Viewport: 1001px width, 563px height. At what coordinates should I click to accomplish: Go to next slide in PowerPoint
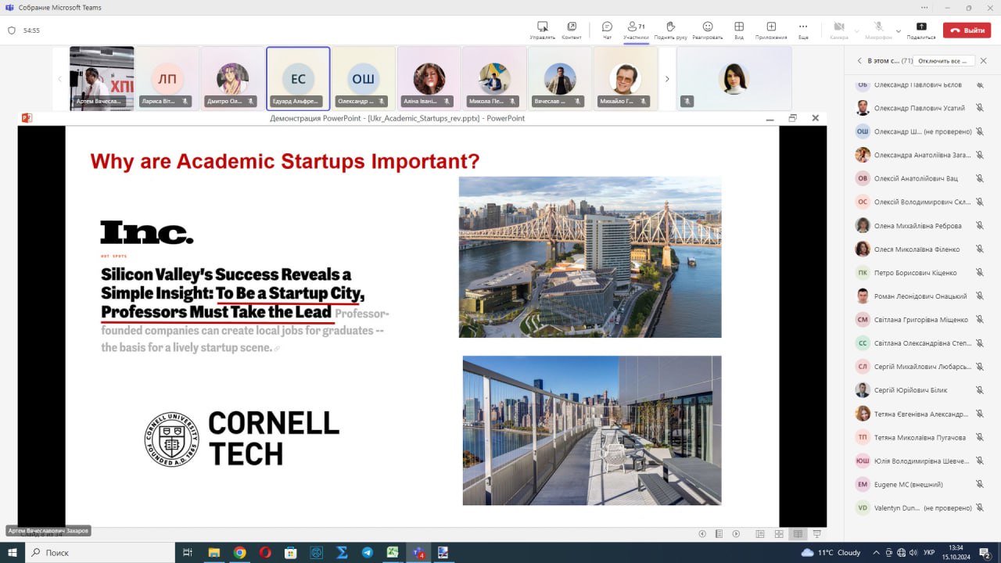pos(736,534)
